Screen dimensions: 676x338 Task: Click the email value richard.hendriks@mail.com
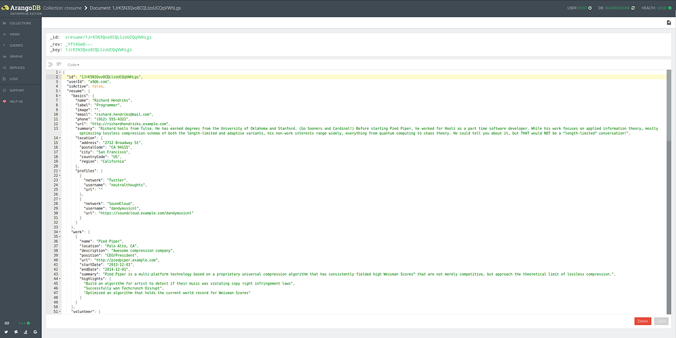(124, 114)
